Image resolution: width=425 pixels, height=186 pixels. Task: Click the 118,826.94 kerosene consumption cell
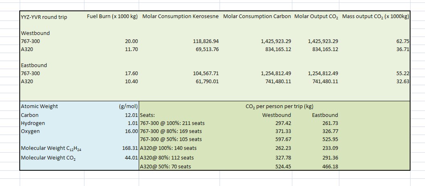pyautogui.click(x=205, y=41)
